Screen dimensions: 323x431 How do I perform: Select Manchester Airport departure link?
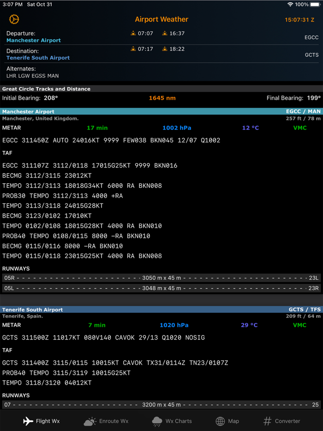34,41
